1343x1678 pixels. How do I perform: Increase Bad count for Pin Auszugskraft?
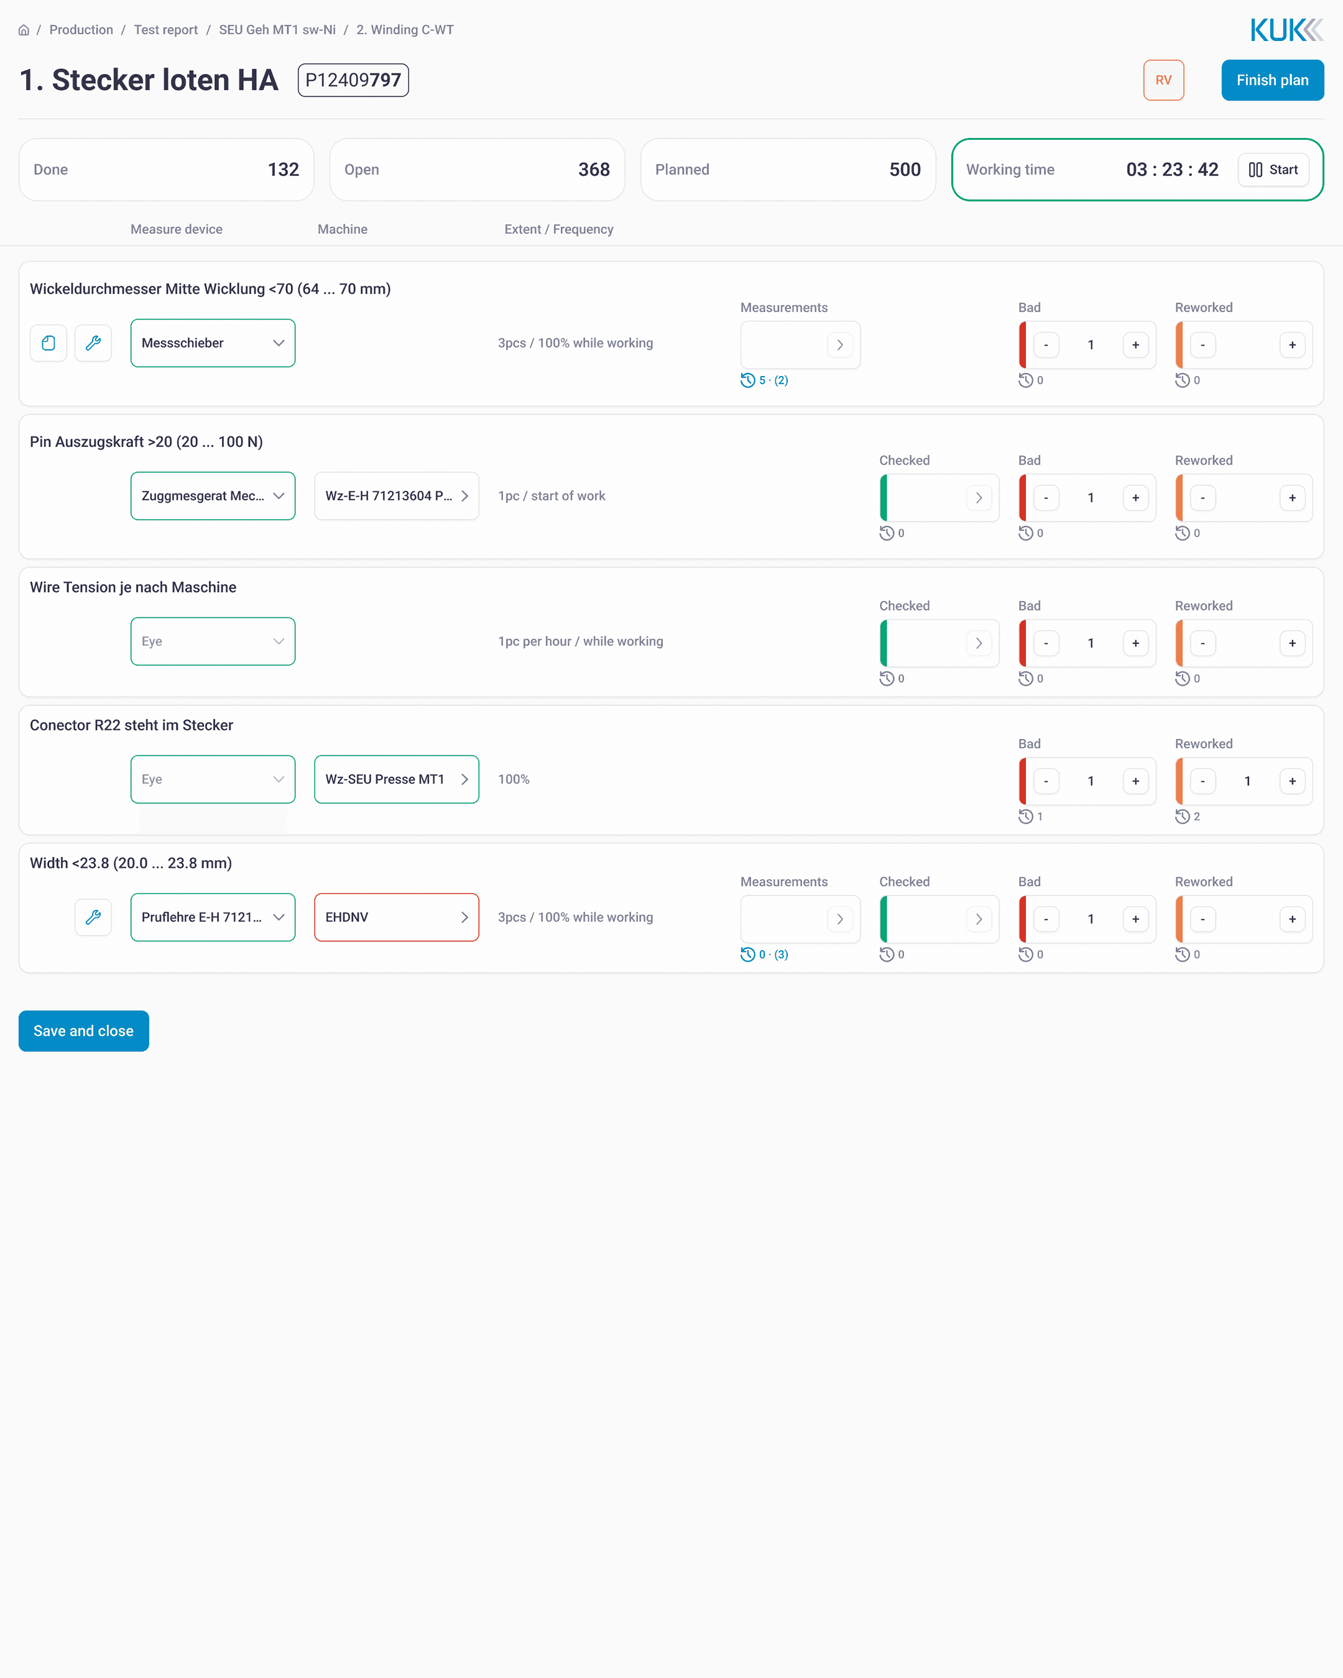coord(1135,498)
